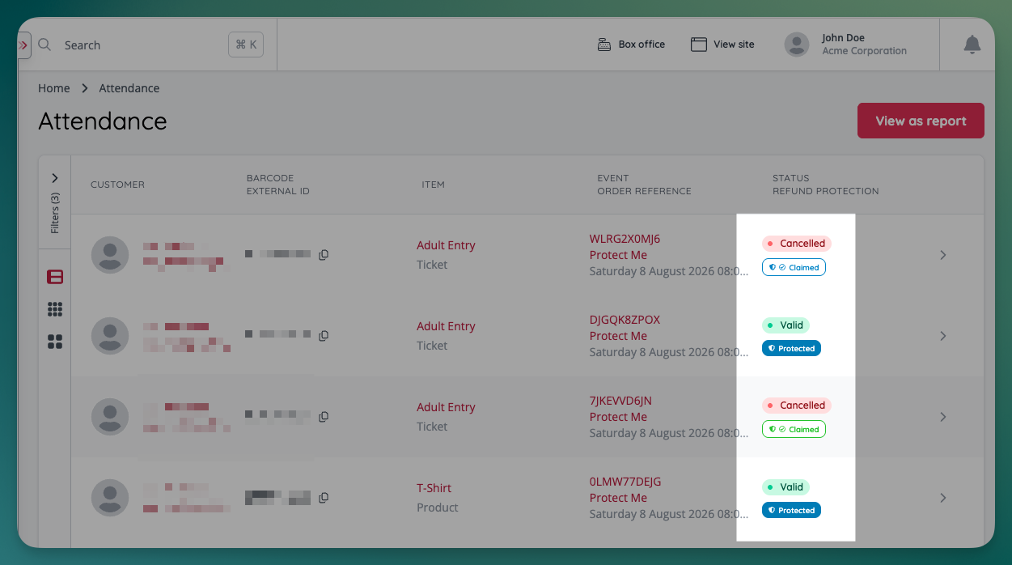Click into the Search field

(138, 45)
